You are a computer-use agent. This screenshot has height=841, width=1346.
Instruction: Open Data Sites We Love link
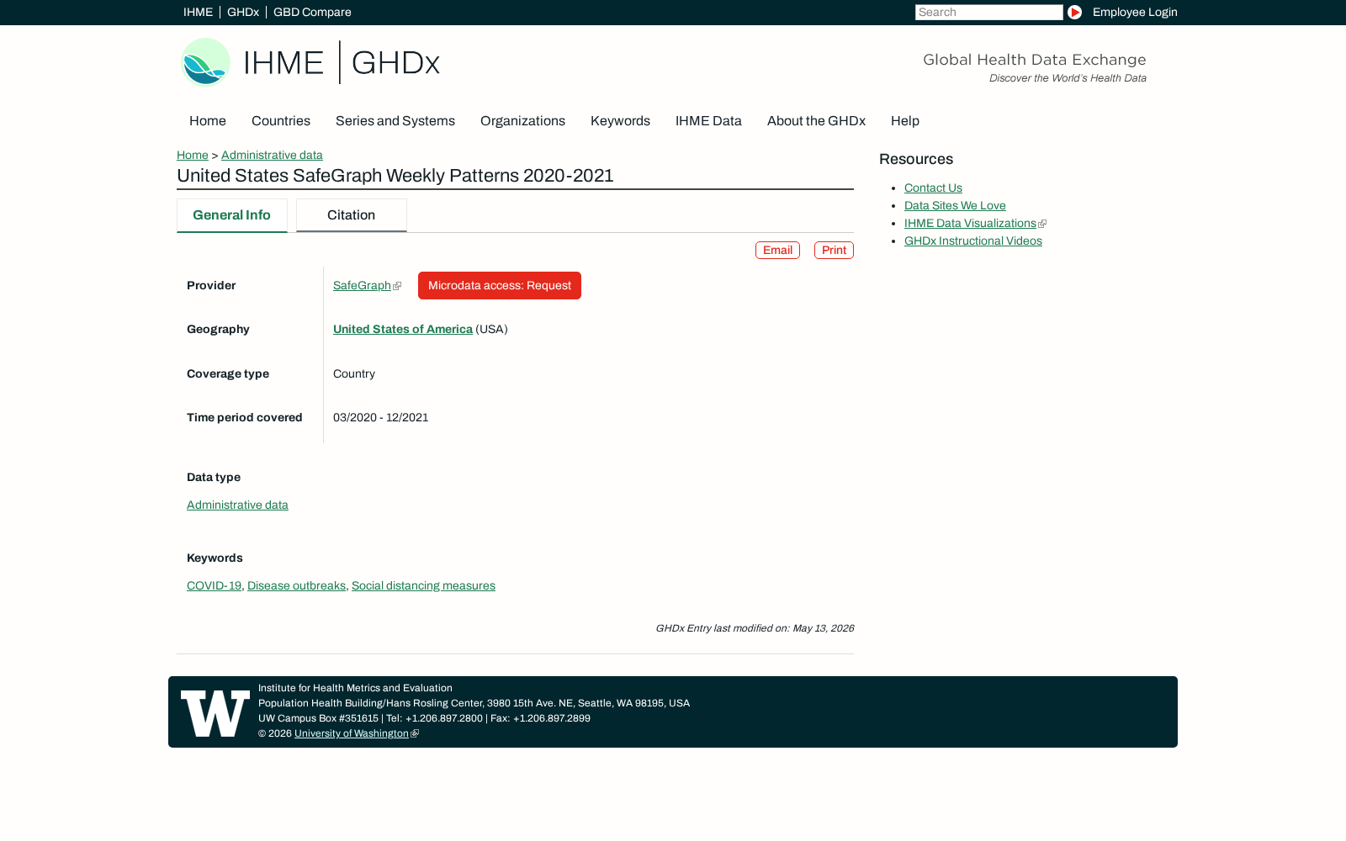(x=955, y=206)
